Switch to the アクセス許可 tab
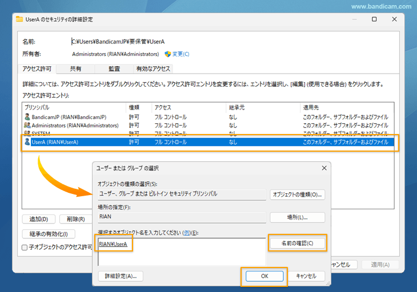 click(37, 69)
